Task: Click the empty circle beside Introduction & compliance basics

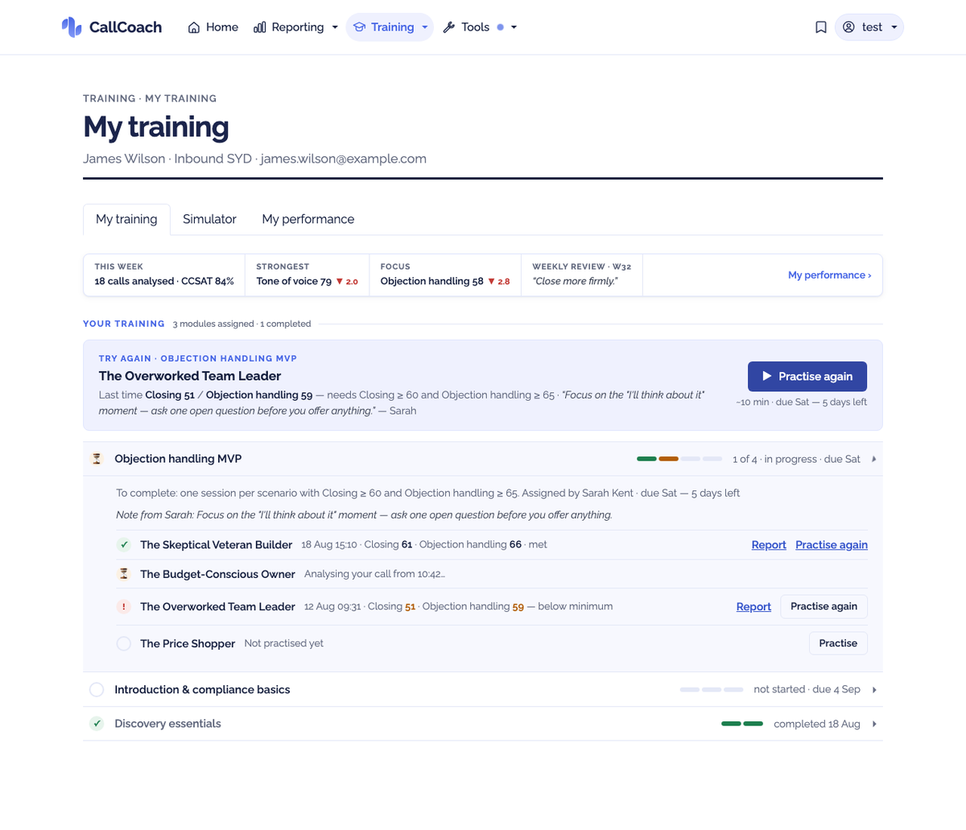Action: pyautogui.click(x=97, y=690)
